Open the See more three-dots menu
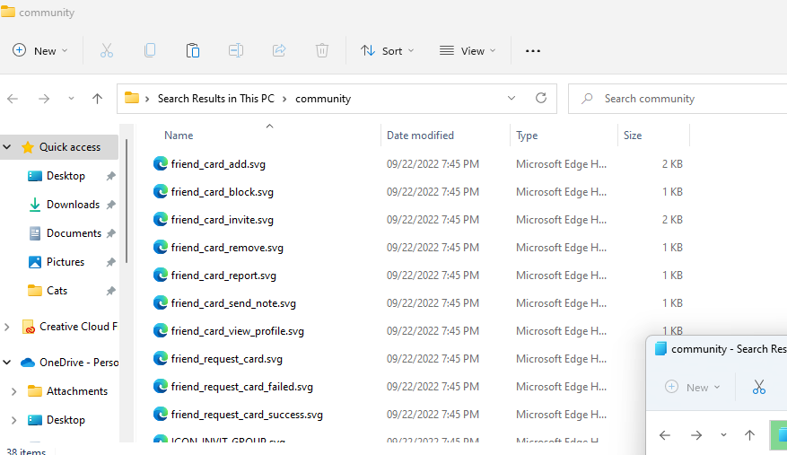This screenshot has width=787, height=455. [x=533, y=51]
